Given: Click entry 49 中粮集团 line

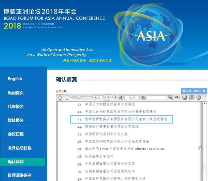Looking at the screenshot, I should [x=106, y=164].
